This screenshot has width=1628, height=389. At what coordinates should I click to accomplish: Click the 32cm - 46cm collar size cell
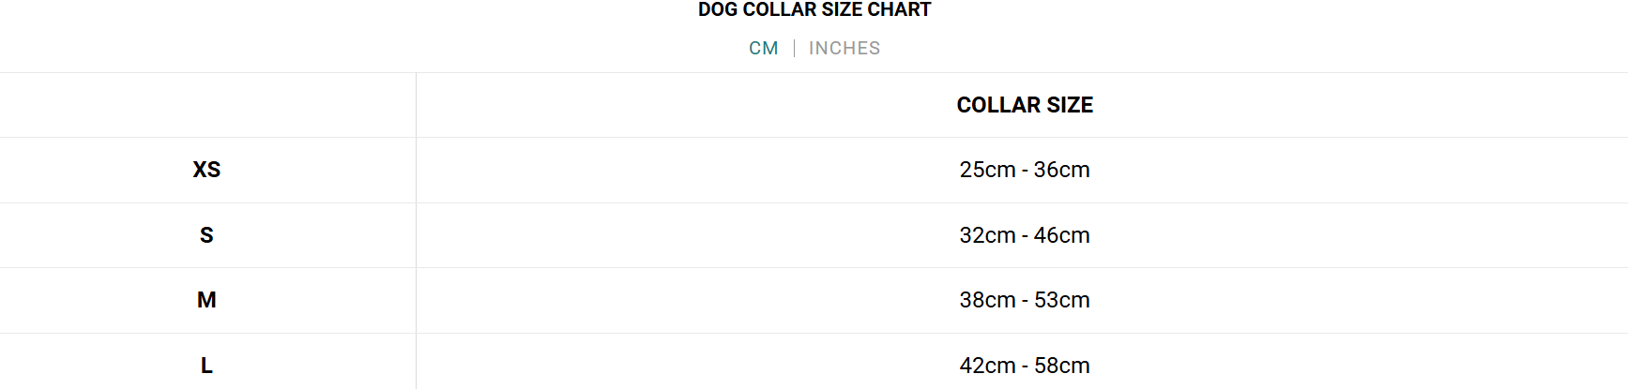[1024, 235]
